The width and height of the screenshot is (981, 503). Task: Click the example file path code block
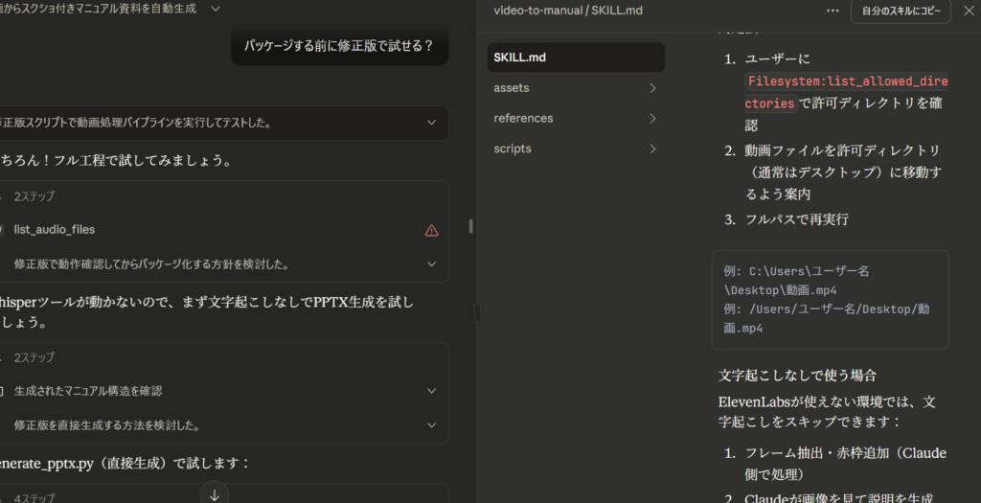[830, 299]
